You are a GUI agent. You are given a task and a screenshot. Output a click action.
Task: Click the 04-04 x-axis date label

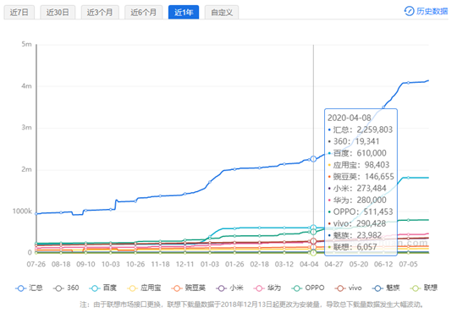309,265
